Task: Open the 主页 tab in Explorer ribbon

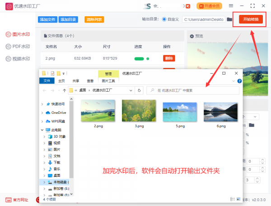Action: coord(61,81)
